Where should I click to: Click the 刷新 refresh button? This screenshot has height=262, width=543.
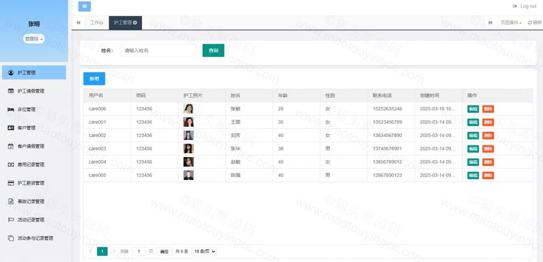click(x=535, y=22)
